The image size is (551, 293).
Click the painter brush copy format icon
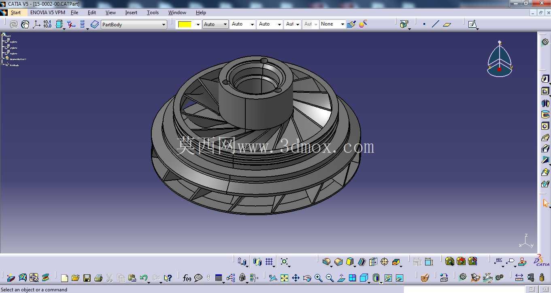click(351, 24)
